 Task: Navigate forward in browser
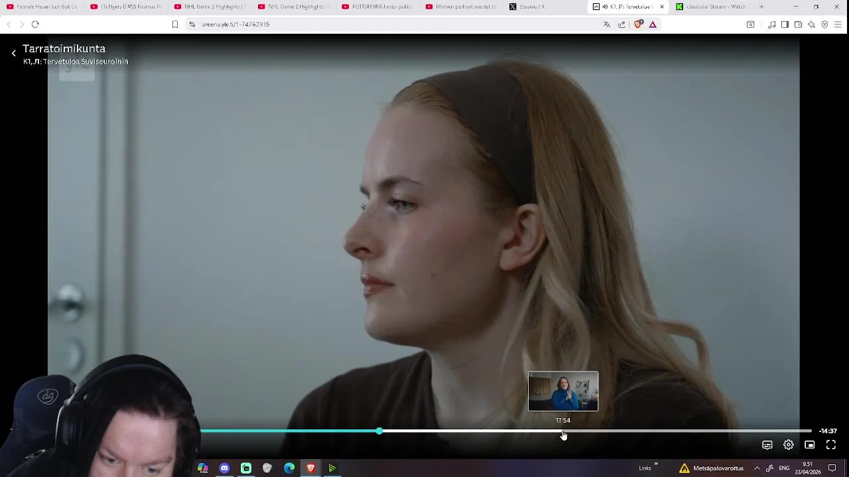click(21, 25)
